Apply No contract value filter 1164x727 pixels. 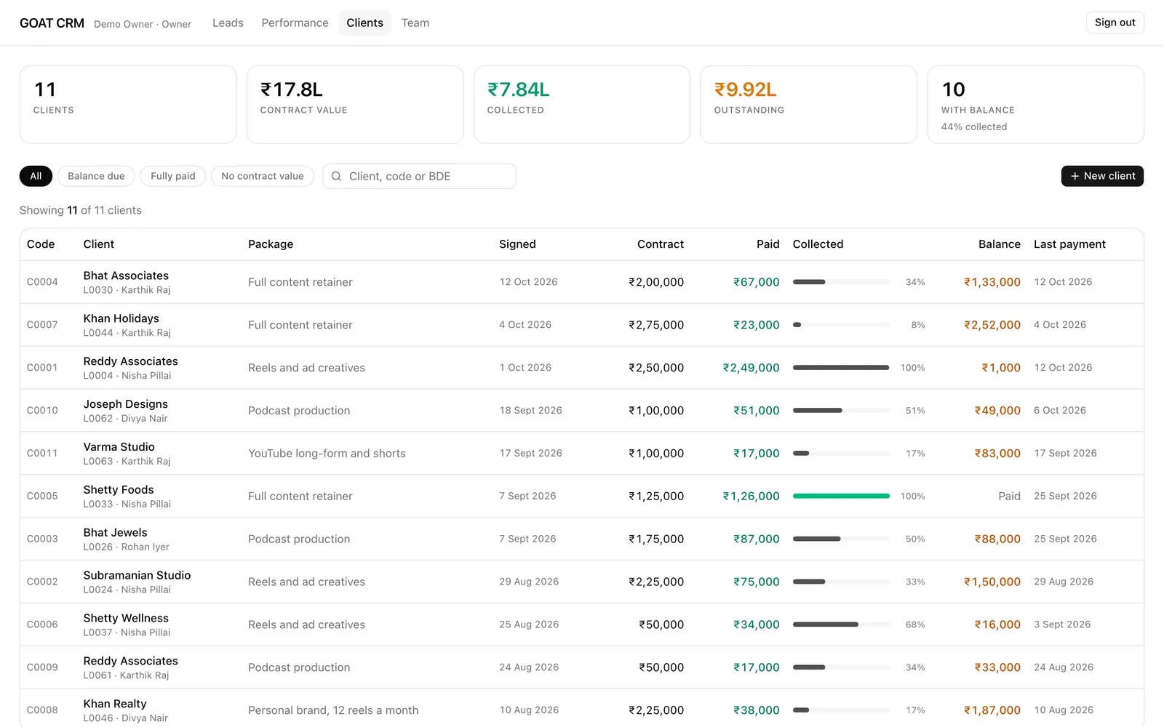[263, 176]
